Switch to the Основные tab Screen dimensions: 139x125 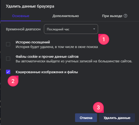pos(21,16)
